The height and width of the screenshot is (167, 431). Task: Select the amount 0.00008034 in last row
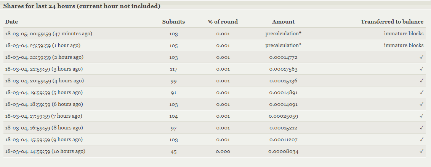(283, 151)
